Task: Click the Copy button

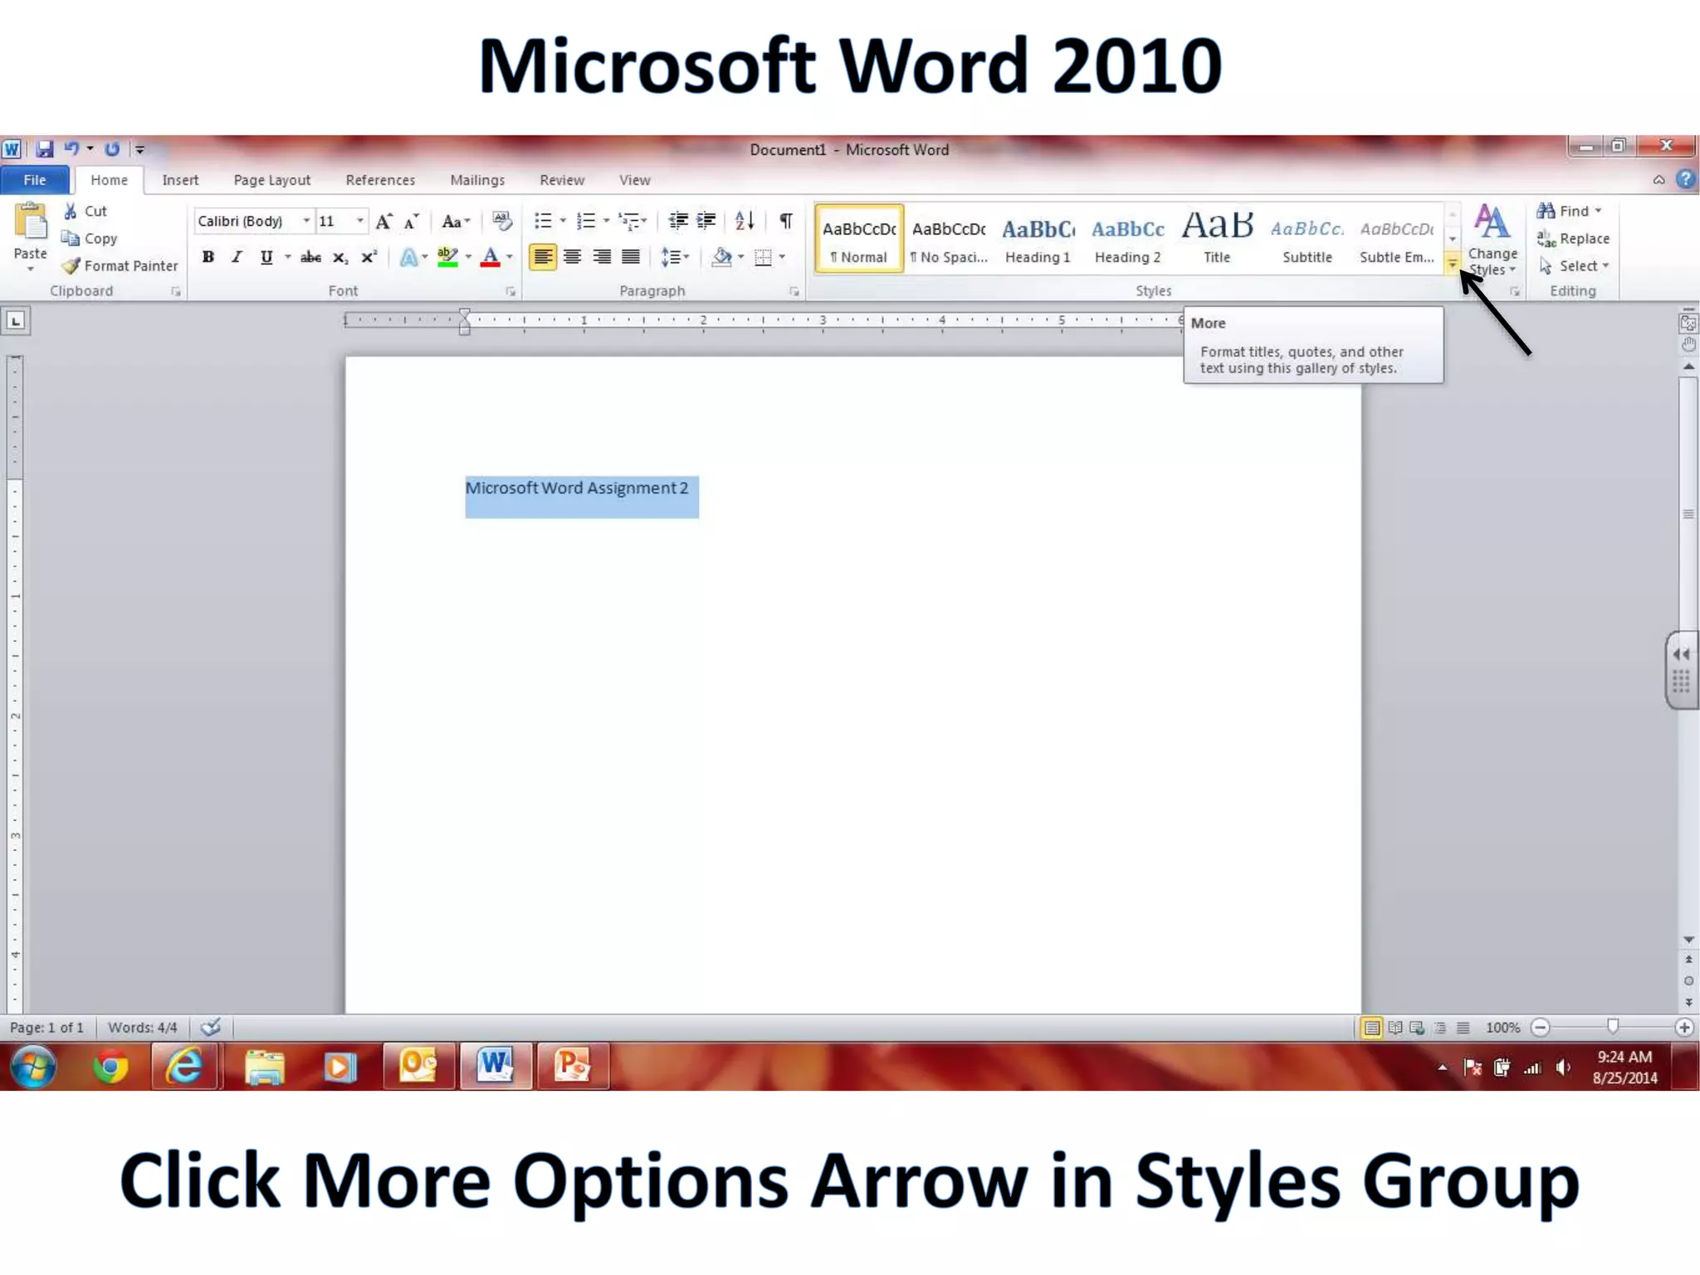Action: (x=90, y=239)
